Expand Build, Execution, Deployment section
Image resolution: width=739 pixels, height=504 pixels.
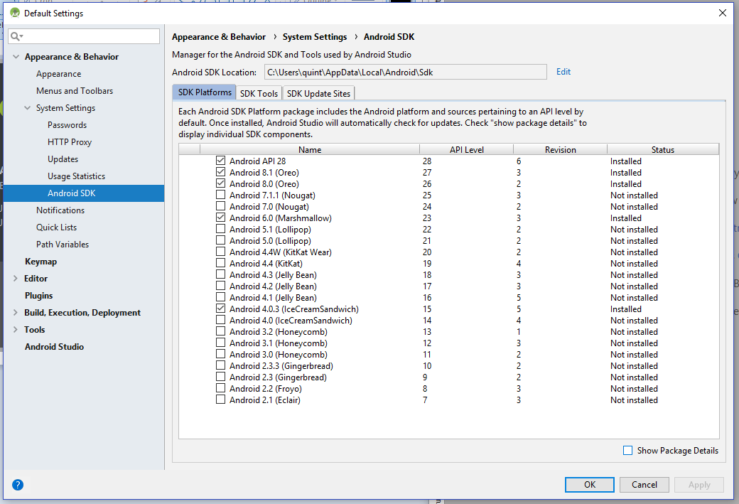pyautogui.click(x=16, y=313)
